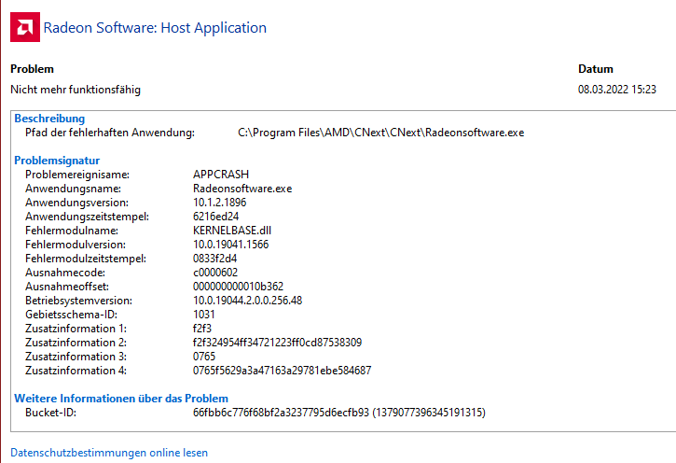This screenshot has width=676, height=463.
Task: Click the Bucket-ID label
Action: click(x=50, y=413)
